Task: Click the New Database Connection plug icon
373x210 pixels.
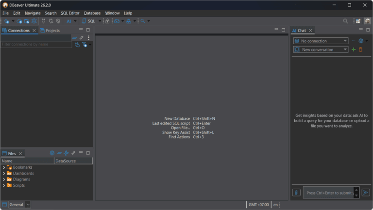Action: 7,21
